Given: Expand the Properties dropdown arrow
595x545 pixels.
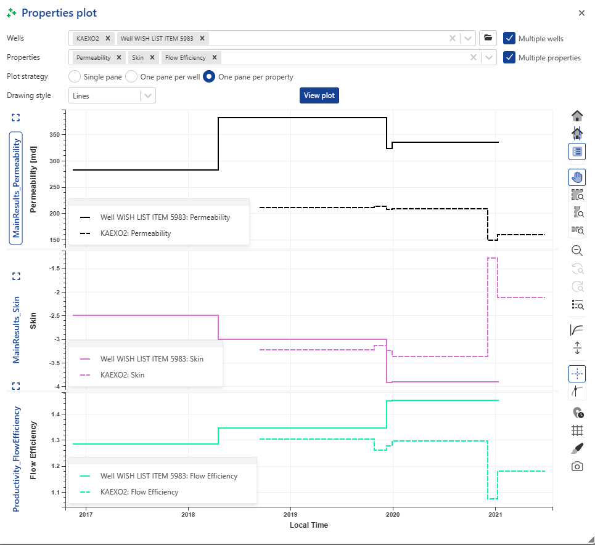Looking at the screenshot, I should (489, 57).
